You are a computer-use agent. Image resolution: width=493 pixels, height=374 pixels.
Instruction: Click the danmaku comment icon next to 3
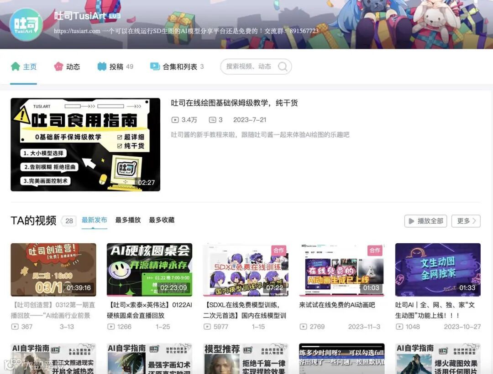(x=213, y=120)
